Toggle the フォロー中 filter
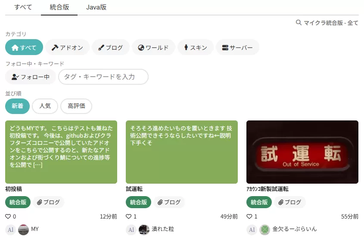 pos(31,77)
